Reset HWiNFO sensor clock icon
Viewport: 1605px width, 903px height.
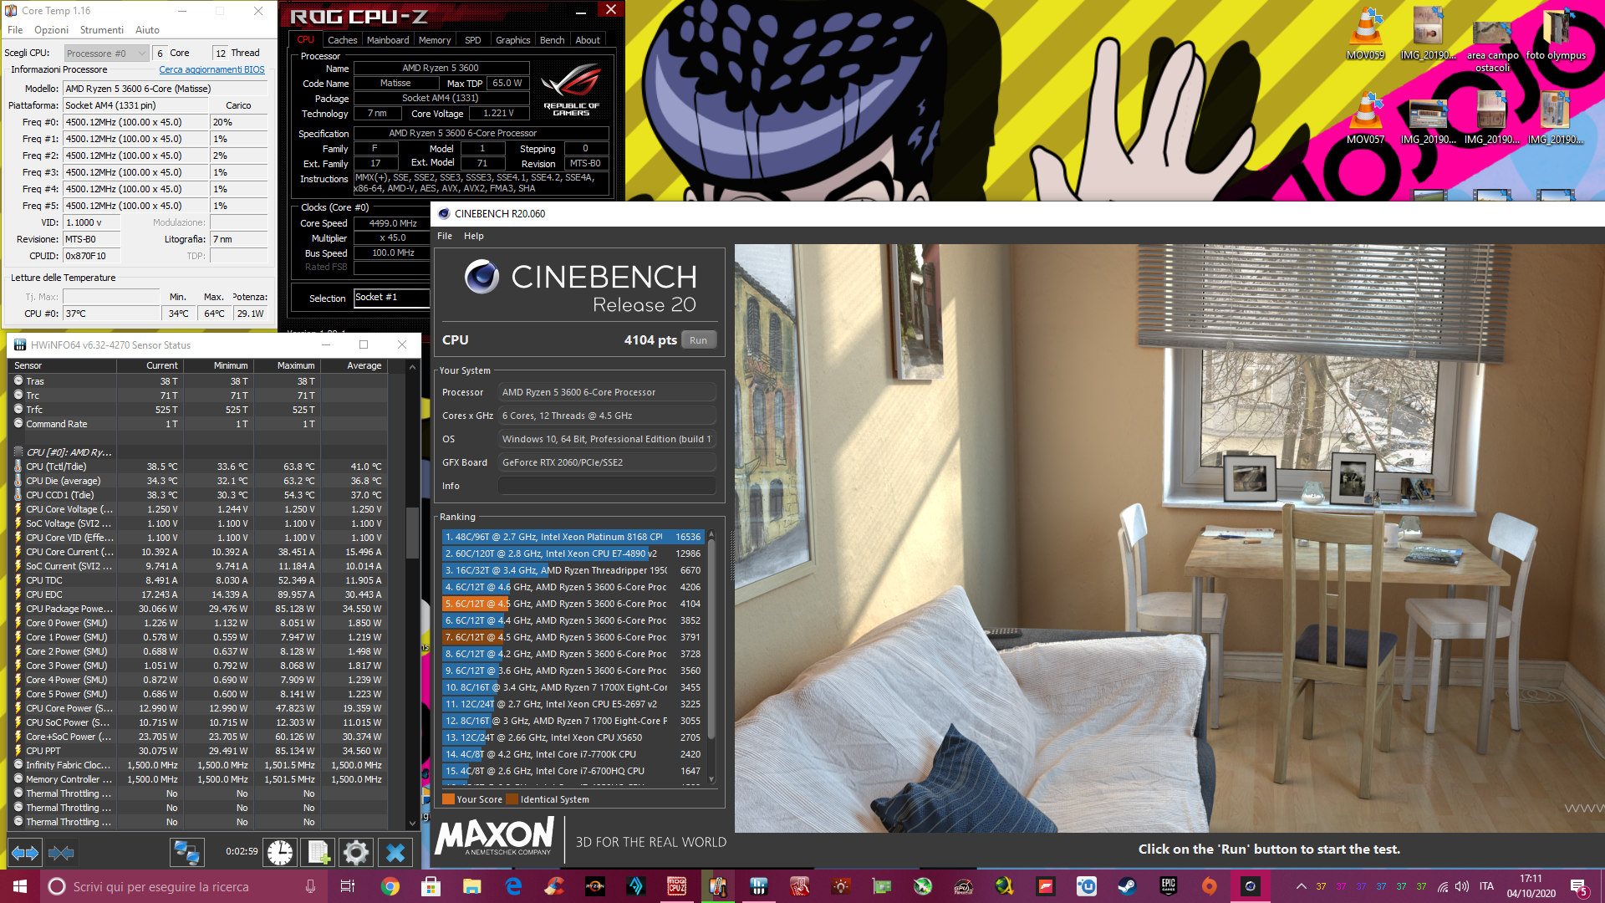click(x=280, y=853)
